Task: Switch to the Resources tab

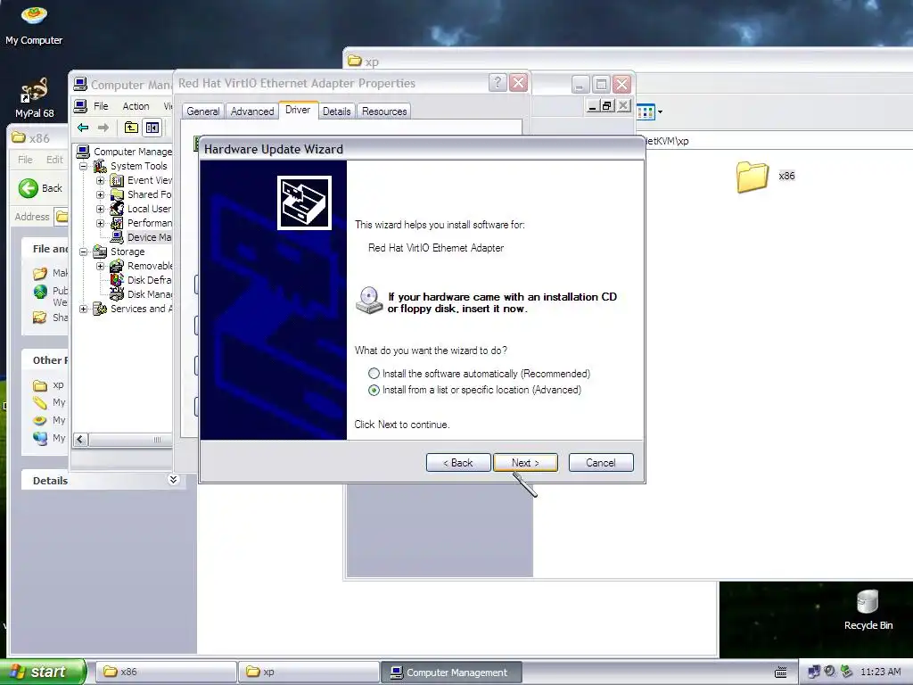Action: point(383,111)
